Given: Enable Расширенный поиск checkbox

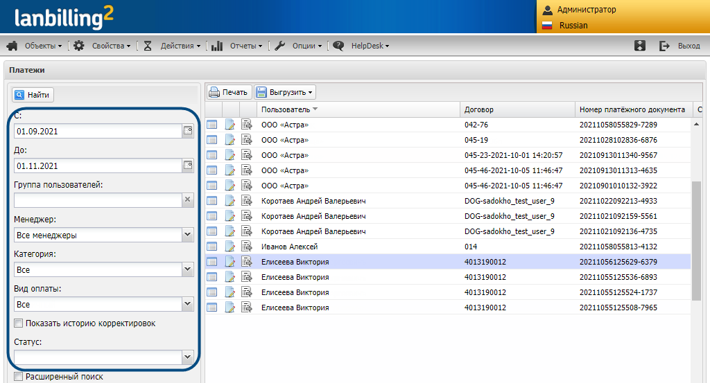Looking at the screenshot, I should [x=19, y=377].
